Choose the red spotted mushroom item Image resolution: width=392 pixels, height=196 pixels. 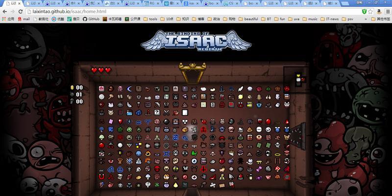tap(277, 169)
